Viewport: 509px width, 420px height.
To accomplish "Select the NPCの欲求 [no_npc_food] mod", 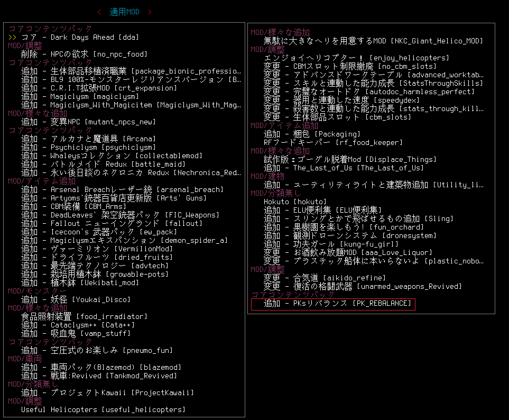I will 84,54.
